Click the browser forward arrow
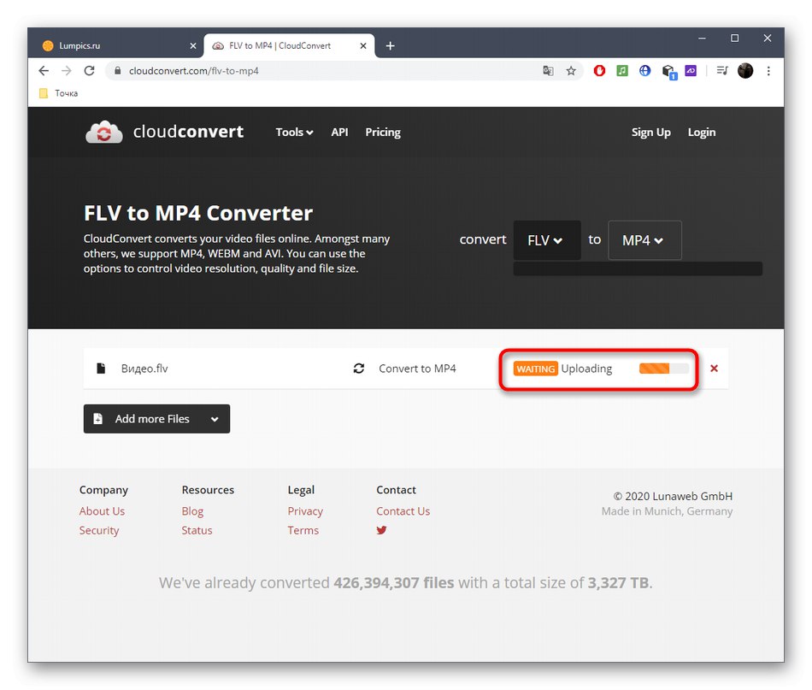The height and width of the screenshot is (690, 812). pos(67,71)
